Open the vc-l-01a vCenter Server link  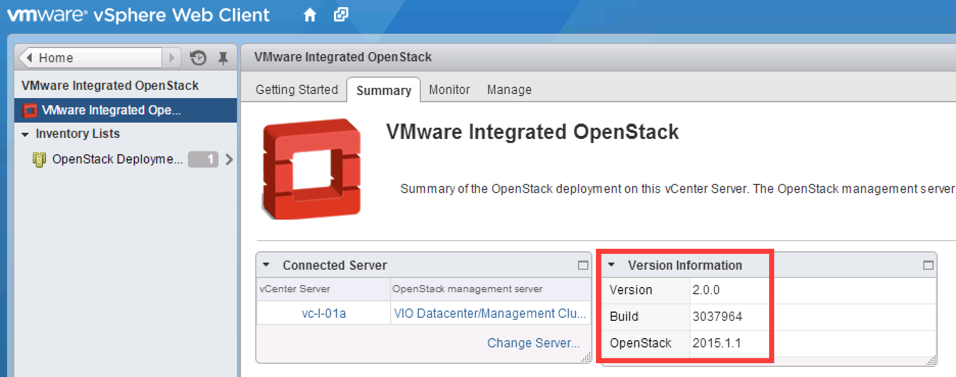tap(324, 313)
